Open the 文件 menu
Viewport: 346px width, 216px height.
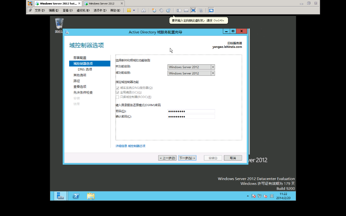[40, 10]
